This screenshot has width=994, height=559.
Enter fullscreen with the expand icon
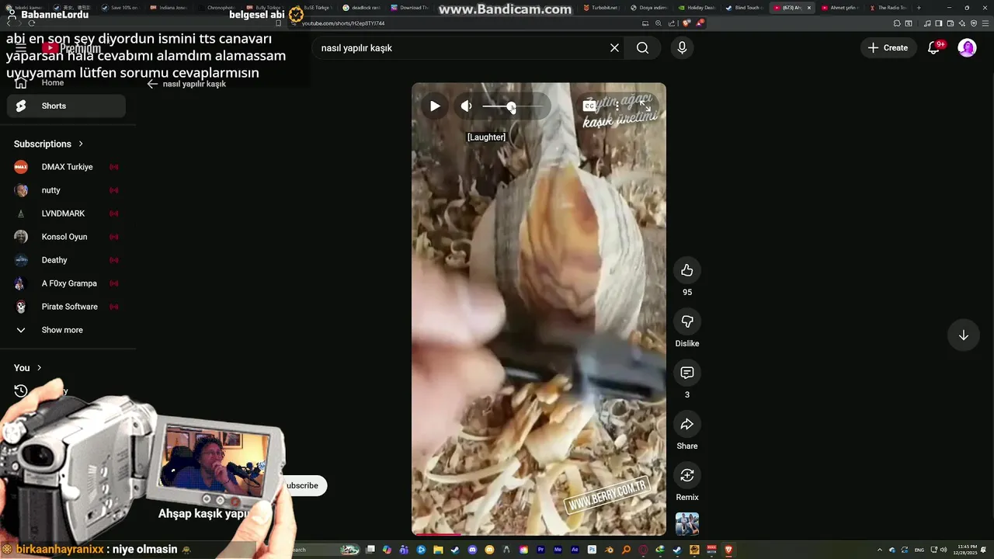tap(645, 106)
